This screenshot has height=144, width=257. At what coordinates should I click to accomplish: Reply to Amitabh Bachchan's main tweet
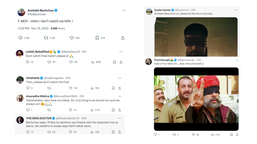pos(20,38)
